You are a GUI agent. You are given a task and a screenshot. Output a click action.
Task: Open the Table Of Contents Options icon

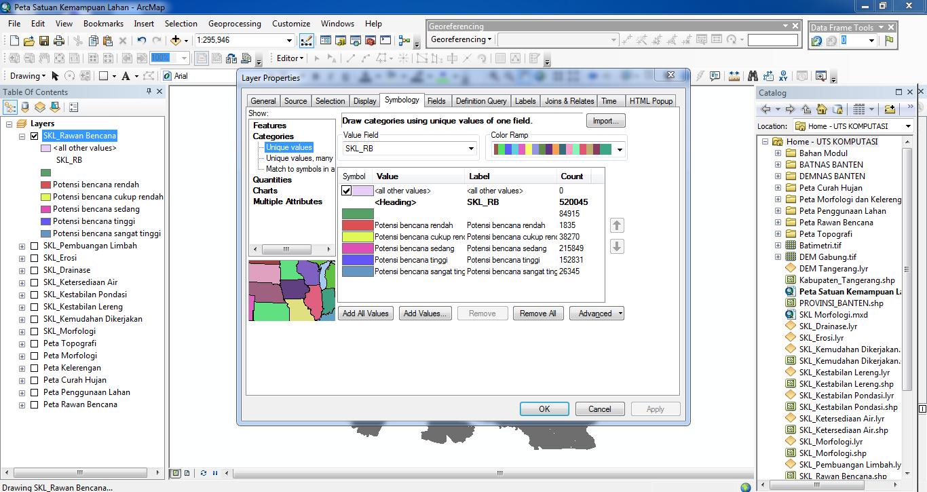pyautogui.click(x=74, y=107)
